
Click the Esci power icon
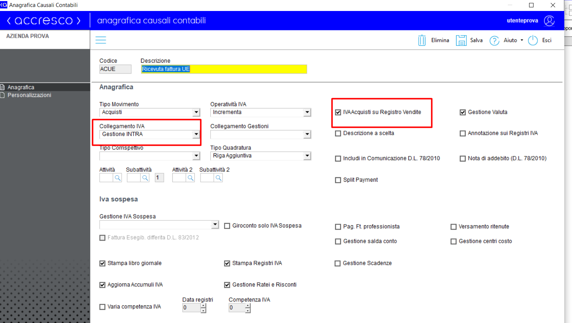[533, 40]
